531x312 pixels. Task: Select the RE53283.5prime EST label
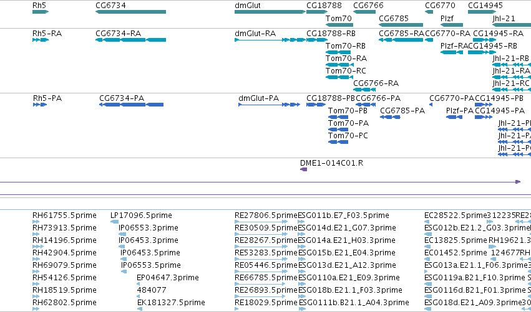(x=266, y=253)
